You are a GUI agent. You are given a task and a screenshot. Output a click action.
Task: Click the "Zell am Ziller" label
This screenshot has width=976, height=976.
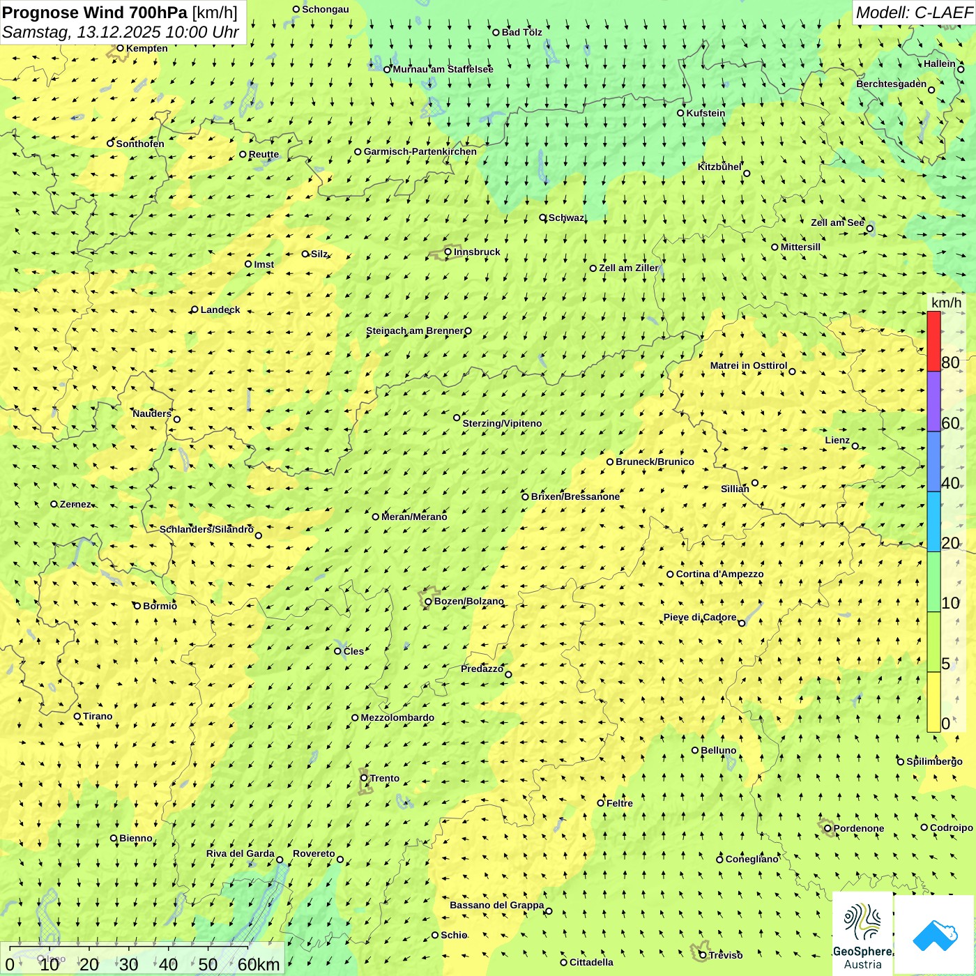(x=629, y=268)
